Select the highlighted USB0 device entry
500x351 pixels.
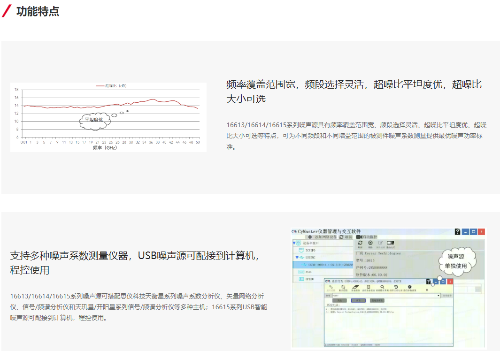pos(329,265)
